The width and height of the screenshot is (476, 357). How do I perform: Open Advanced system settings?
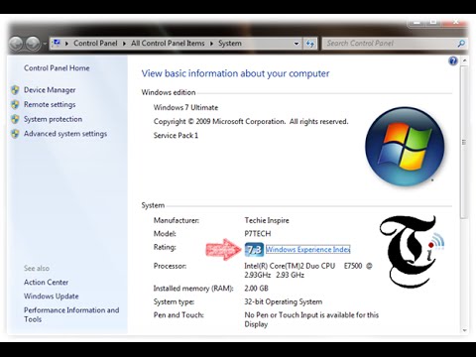pos(65,134)
